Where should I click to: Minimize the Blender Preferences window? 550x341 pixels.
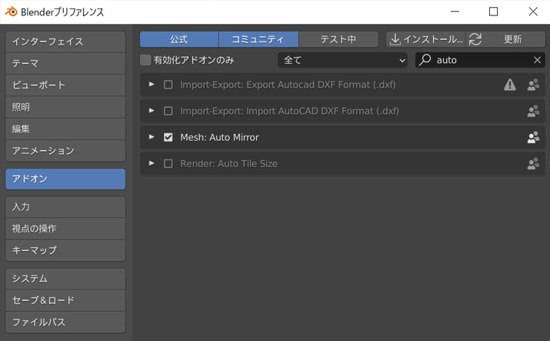[x=455, y=12]
